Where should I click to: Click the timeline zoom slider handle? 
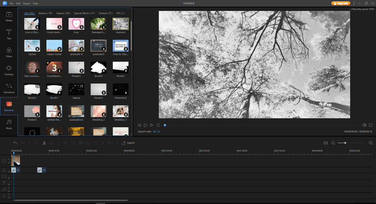(345, 143)
